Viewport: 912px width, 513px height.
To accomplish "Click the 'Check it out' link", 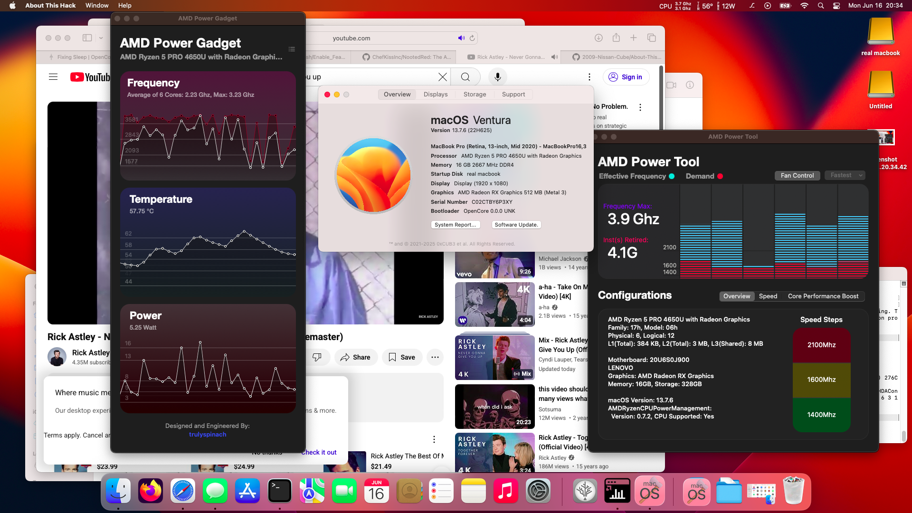I will point(319,452).
